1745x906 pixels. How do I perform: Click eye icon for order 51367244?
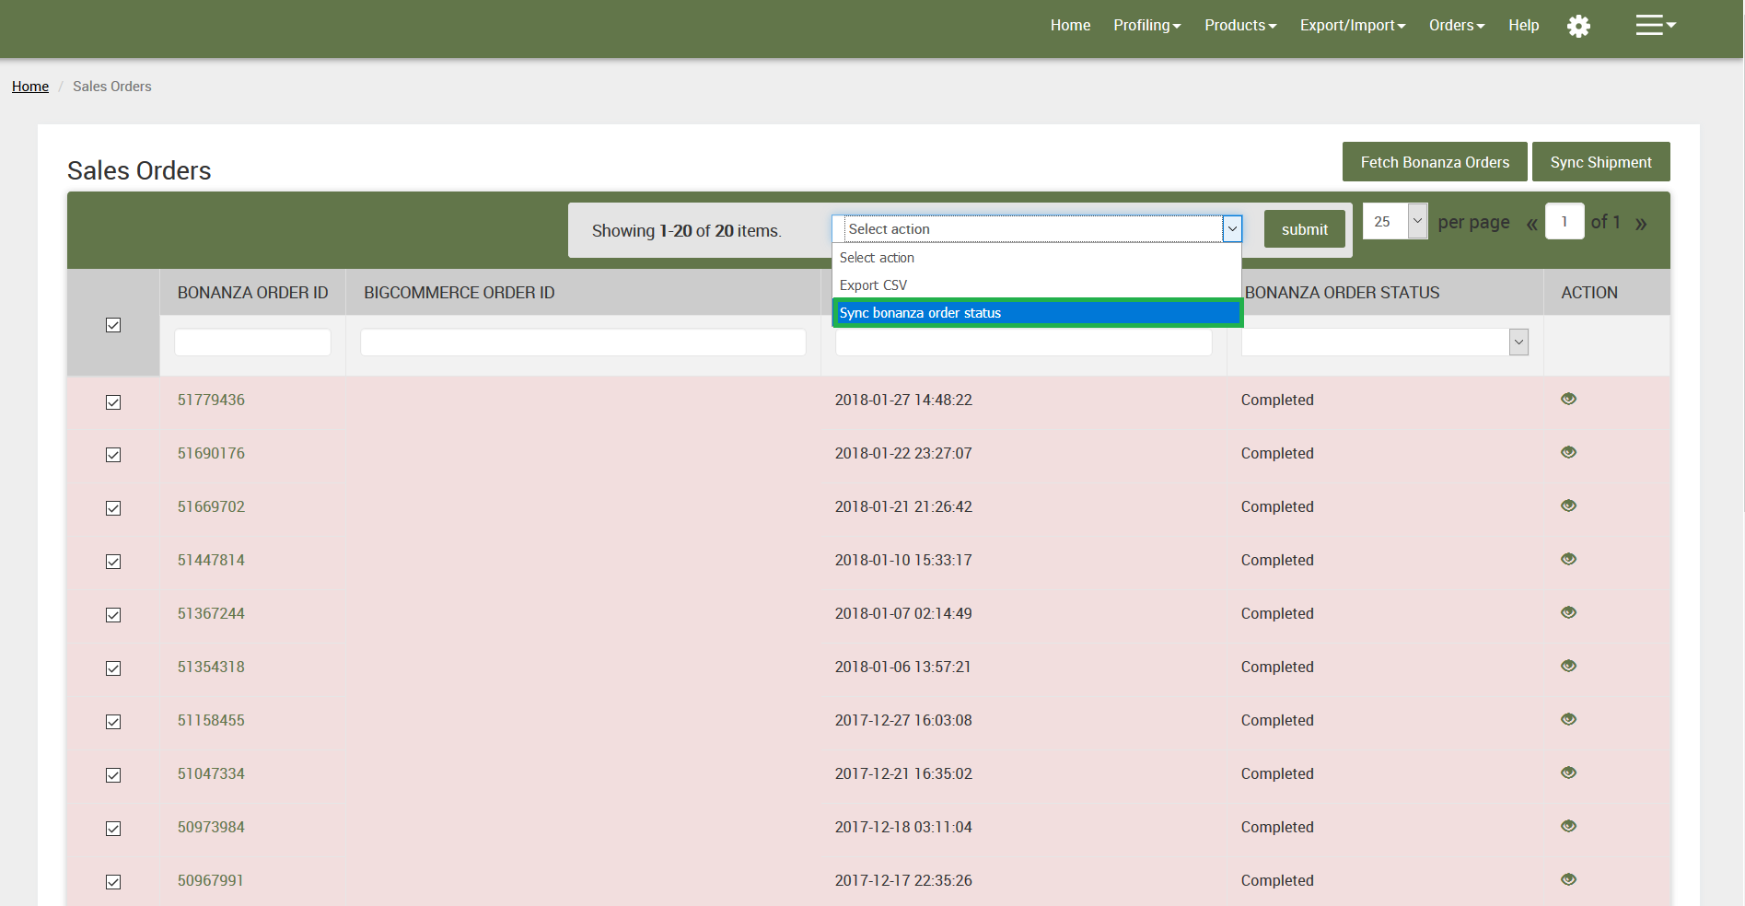1568,612
